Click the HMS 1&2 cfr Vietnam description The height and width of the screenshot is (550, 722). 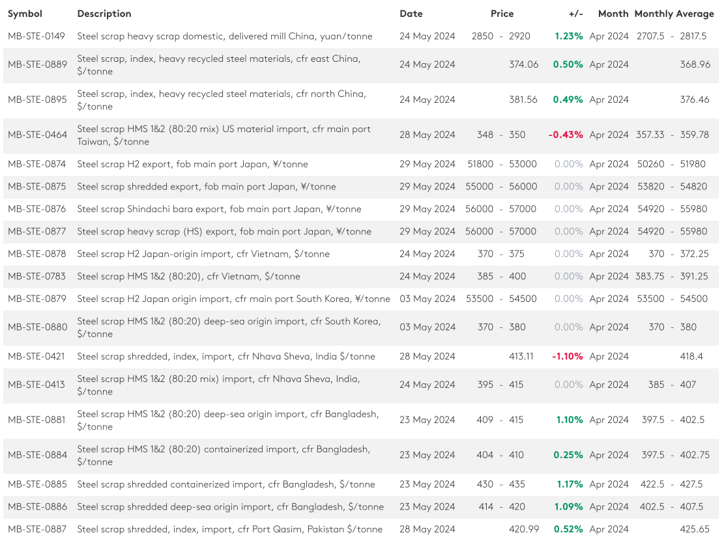click(x=188, y=277)
